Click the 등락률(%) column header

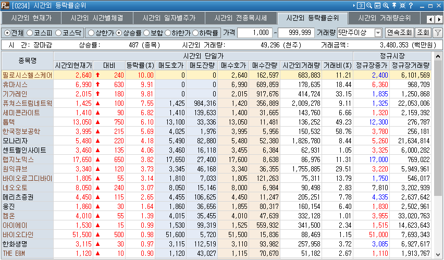[140, 66]
